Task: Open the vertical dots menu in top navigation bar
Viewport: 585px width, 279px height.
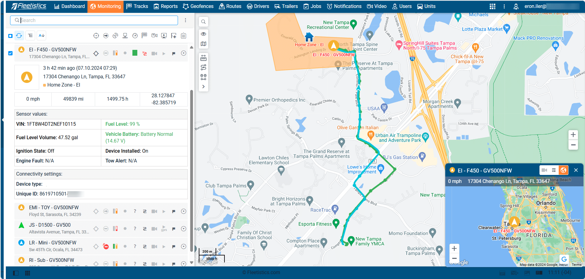Action: click(x=504, y=6)
